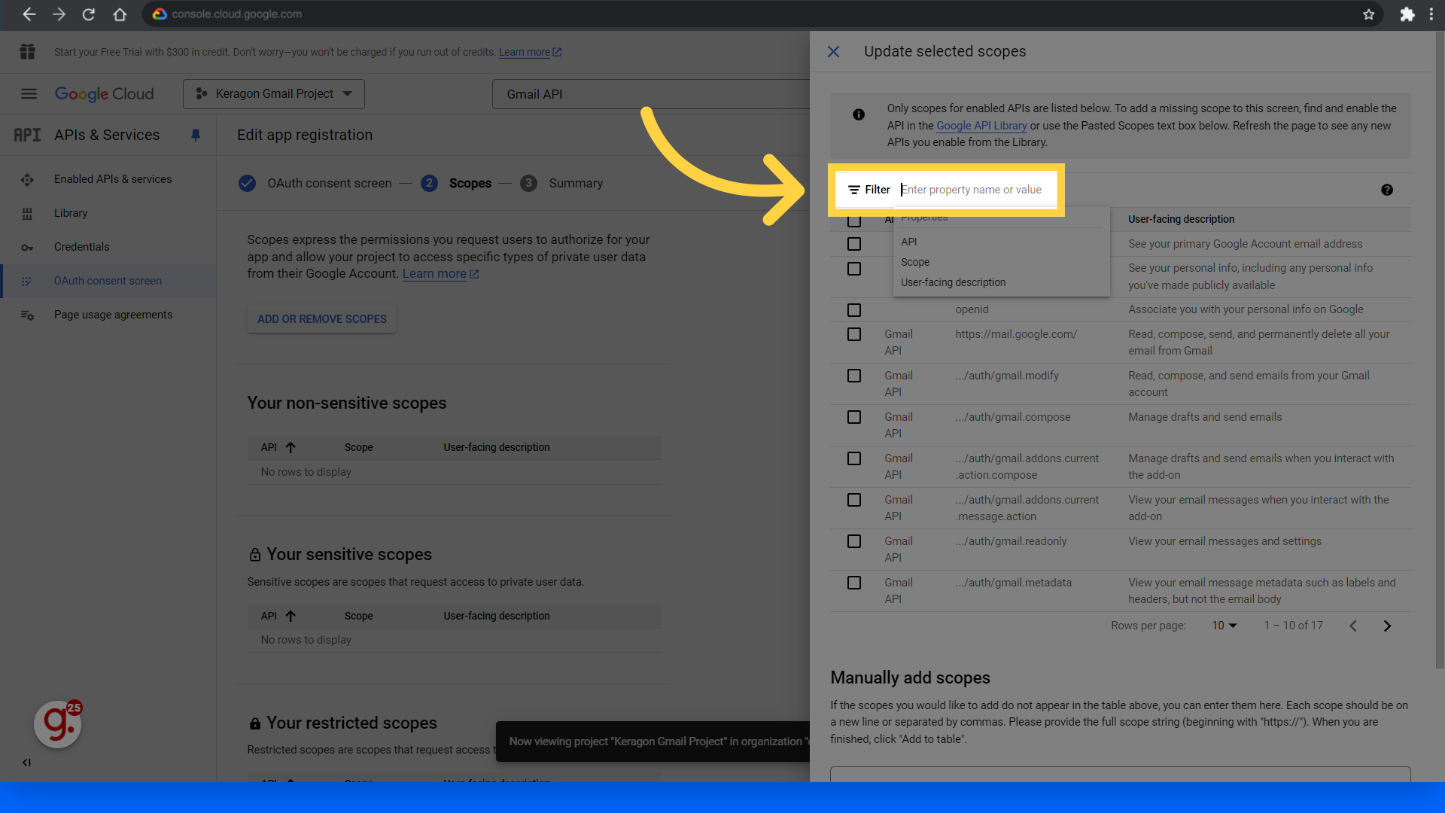
Task: Click the gift icon in free trial banner
Action: [x=28, y=52]
